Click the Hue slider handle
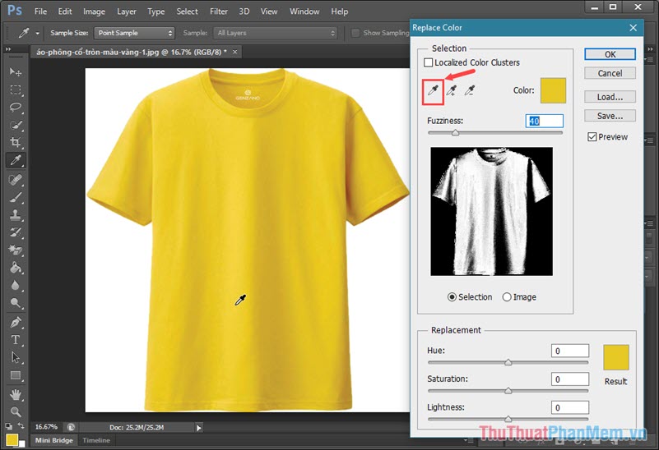The width and height of the screenshot is (659, 450). click(508, 362)
